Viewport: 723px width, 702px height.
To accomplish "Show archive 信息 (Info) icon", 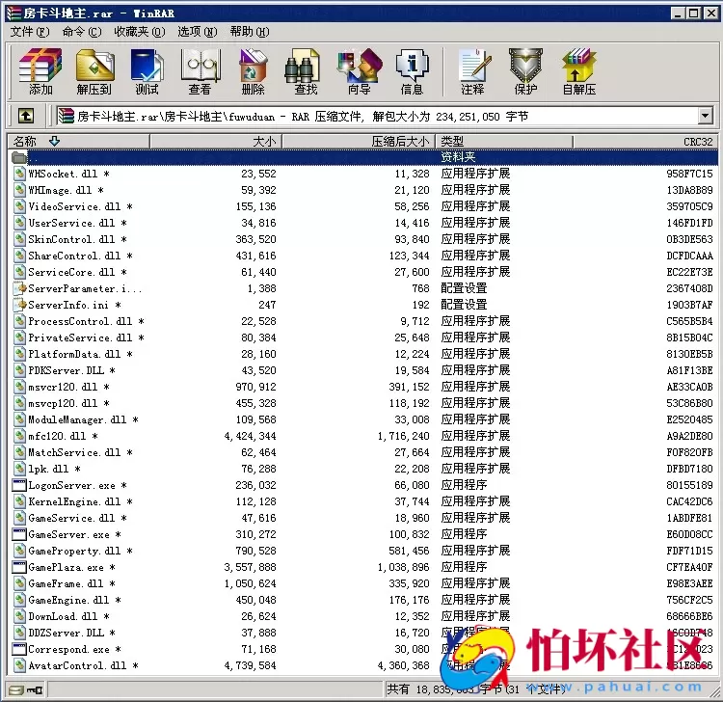I will (x=412, y=71).
